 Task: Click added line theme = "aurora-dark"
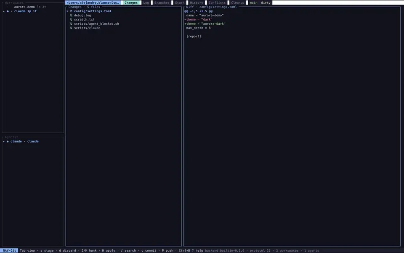click(205, 24)
